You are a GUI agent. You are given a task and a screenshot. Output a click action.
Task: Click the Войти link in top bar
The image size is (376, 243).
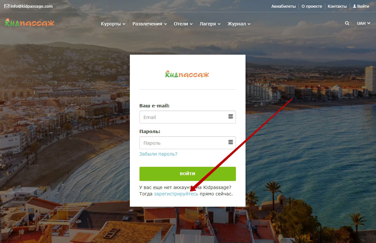point(361,6)
